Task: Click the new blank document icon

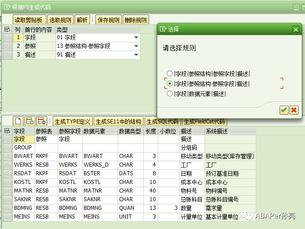Action: coord(18,121)
